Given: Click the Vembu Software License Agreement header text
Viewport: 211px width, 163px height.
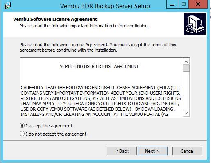Looking at the screenshot, I should [x=55, y=19].
